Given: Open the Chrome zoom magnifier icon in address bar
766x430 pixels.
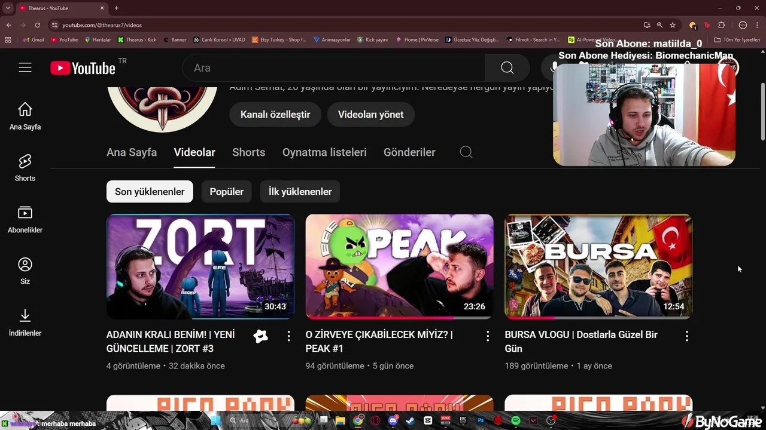Looking at the screenshot, I should pyautogui.click(x=659, y=25).
